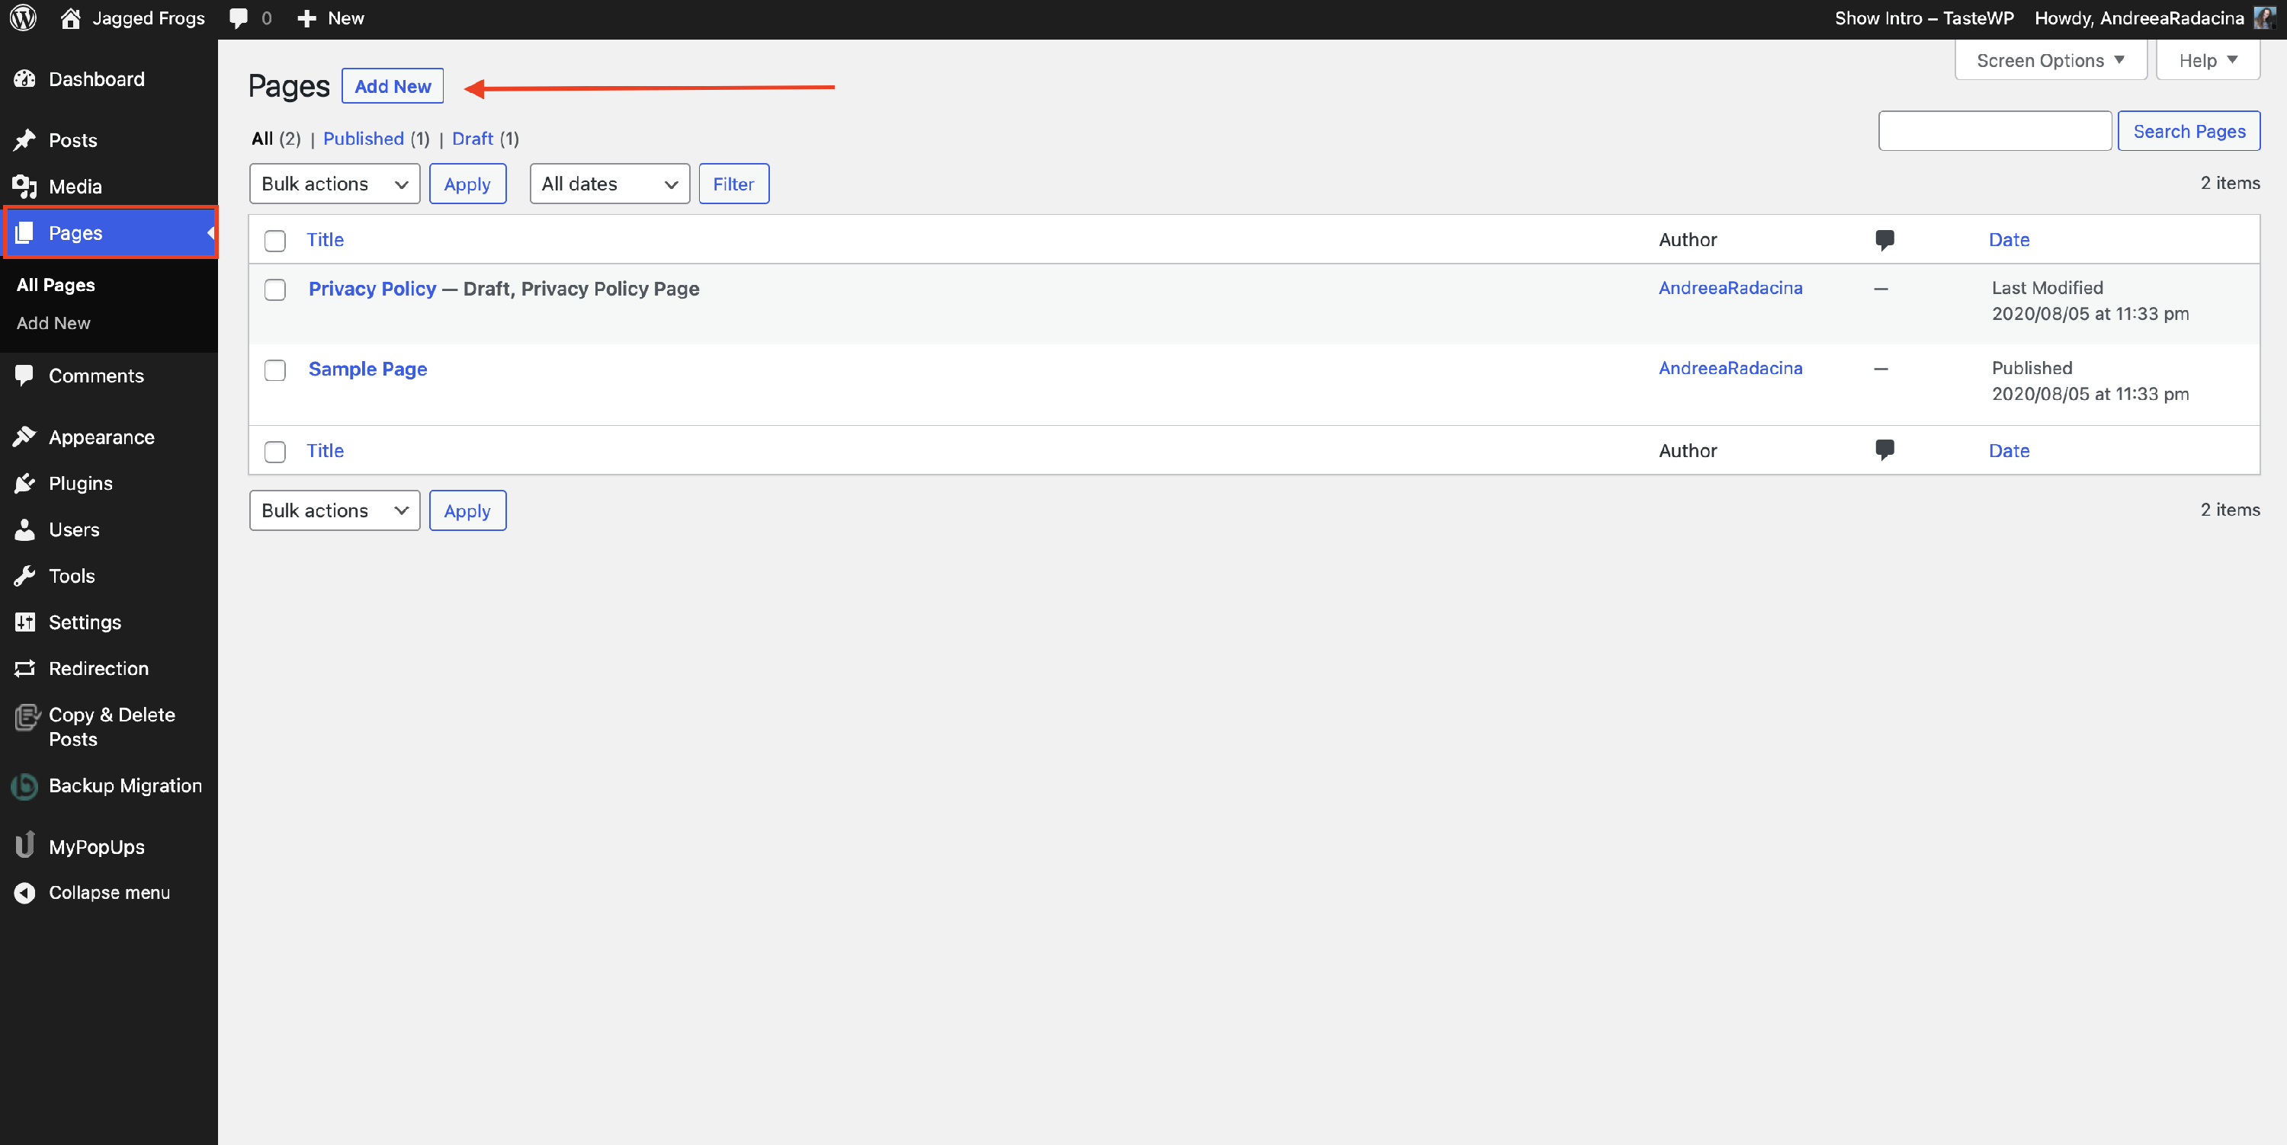Open the Dashboard gauge icon
The height and width of the screenshot is (1145, 2287).
click(x=25, y=79)
